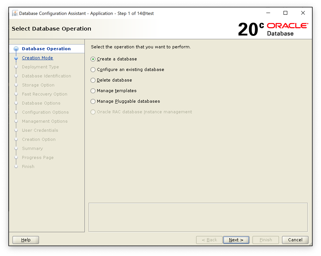Click the Next button
This screenshot has width=321, height=256.
click(x=236, y=240)
